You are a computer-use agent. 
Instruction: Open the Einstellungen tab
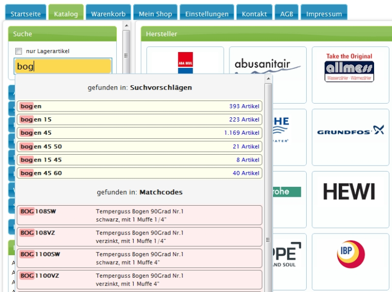(207, 14)
